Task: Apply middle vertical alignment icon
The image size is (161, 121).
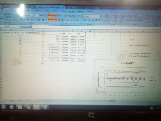Action: click(x=52, y=16)
